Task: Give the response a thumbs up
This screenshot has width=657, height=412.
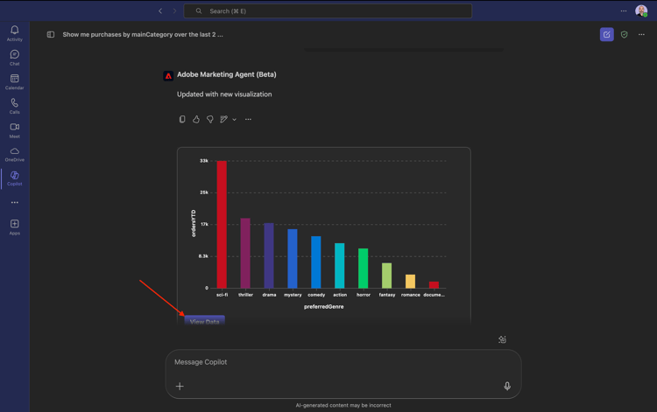Action: click(196, 119)
